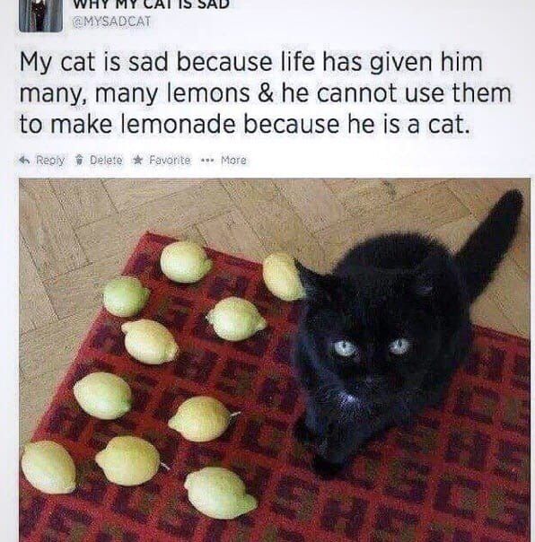The height and width of the screenshot is (542, 535).
Task: Open the @MYSADCAT handle link
Action: coord(111,22)
